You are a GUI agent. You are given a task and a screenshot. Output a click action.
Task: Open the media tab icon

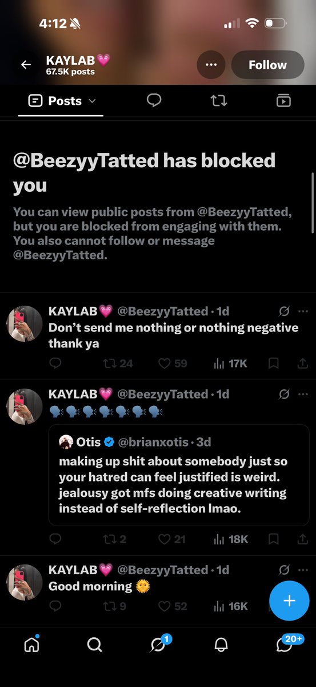tap(283, 101)
